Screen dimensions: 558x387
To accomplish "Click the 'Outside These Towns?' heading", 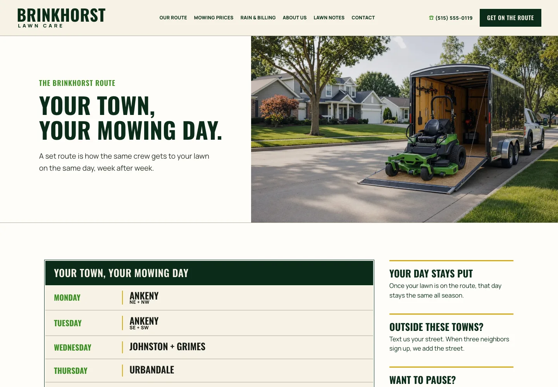I will click(436, 327).
